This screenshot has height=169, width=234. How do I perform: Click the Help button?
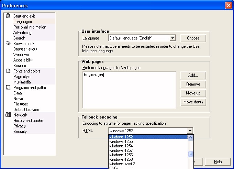tap(218, 162)
